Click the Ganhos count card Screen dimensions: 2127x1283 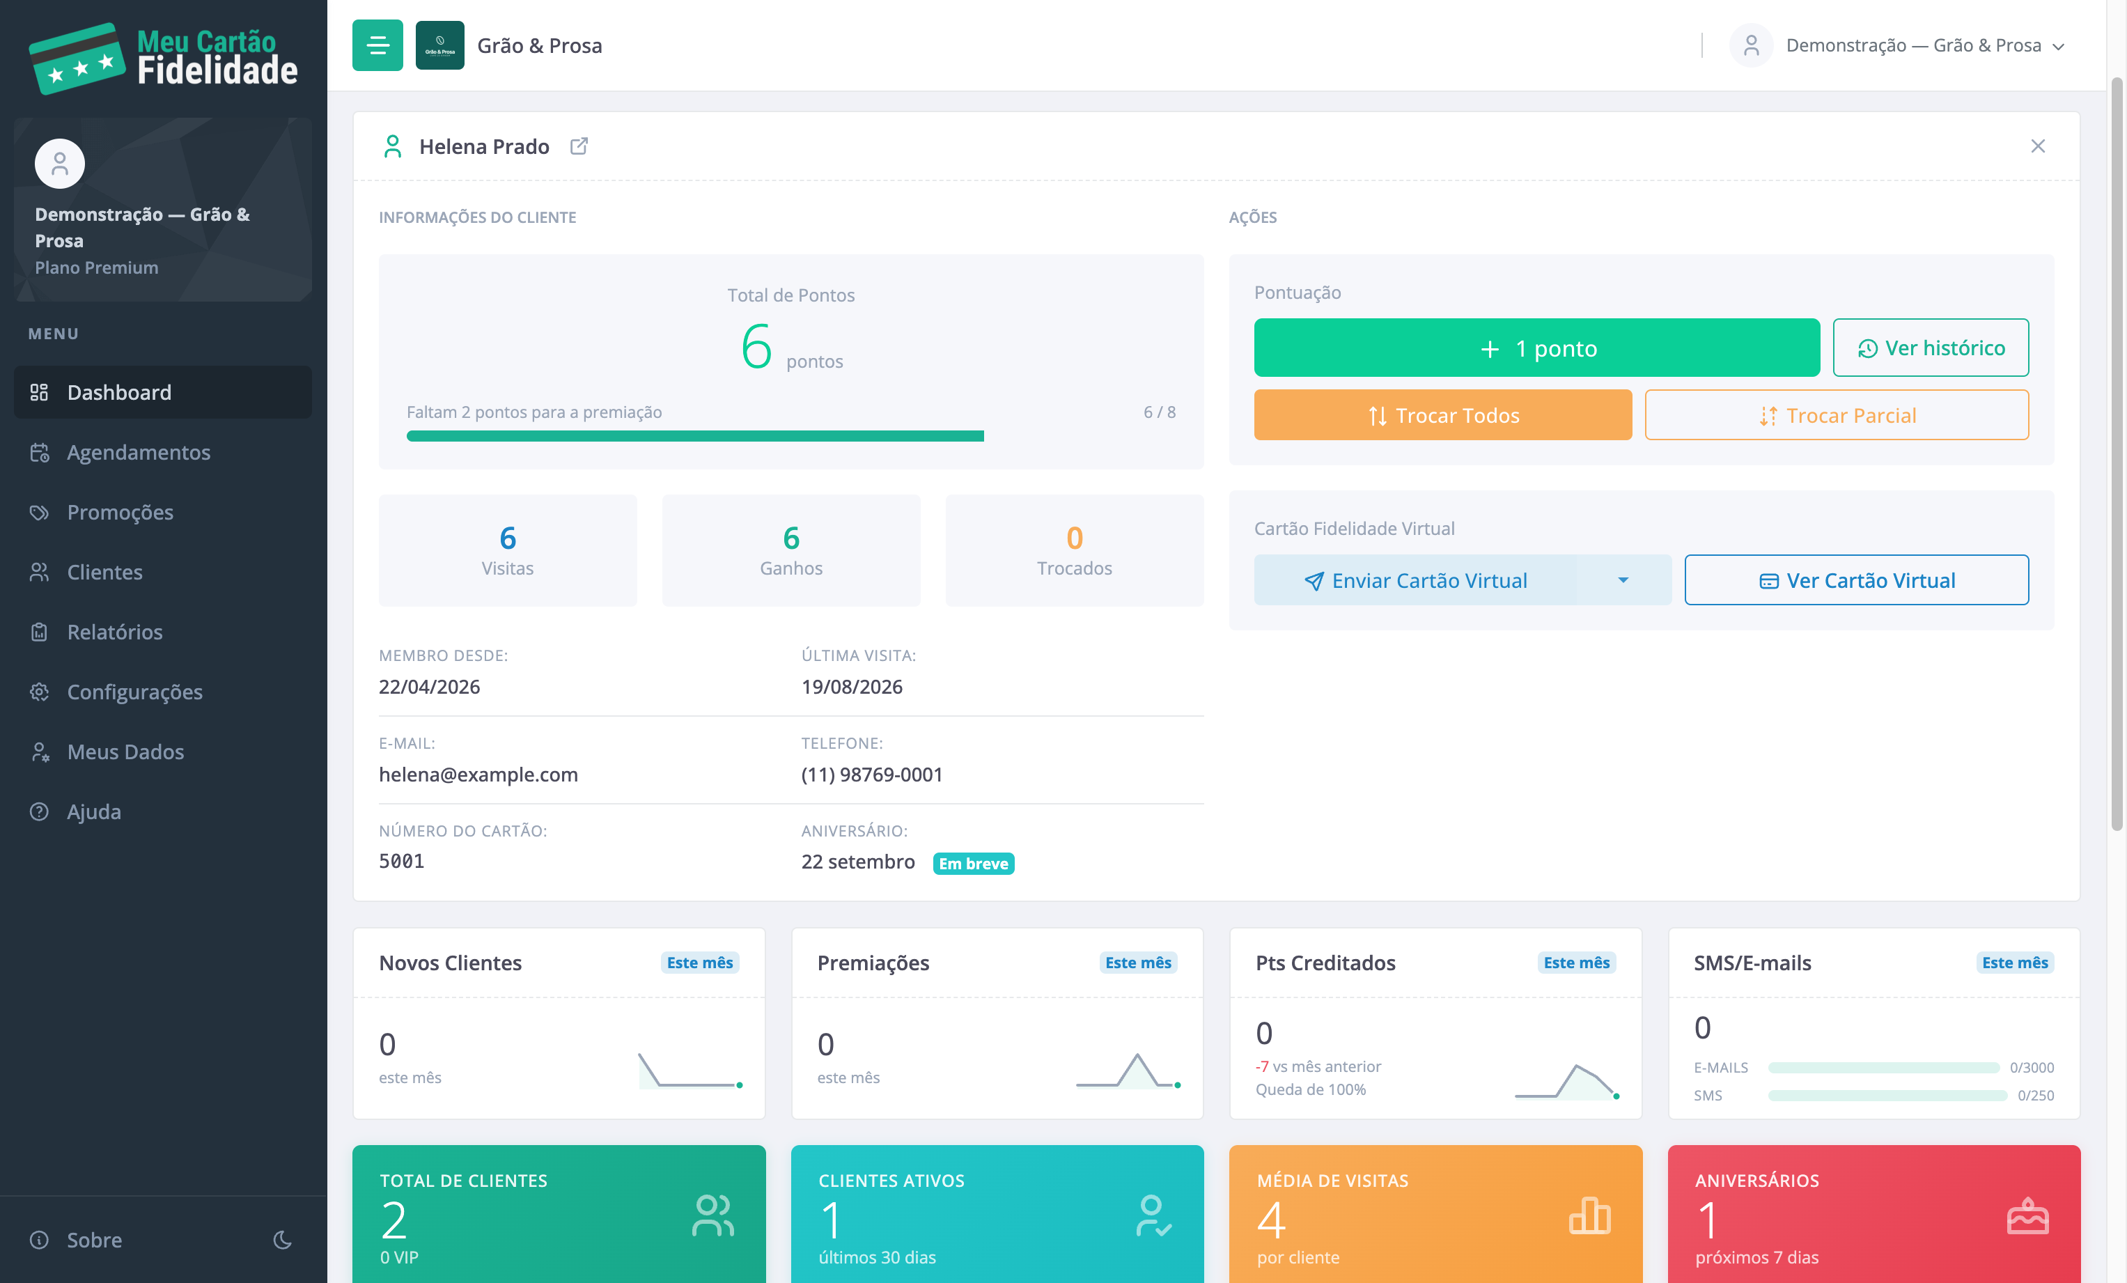[790, 550]
